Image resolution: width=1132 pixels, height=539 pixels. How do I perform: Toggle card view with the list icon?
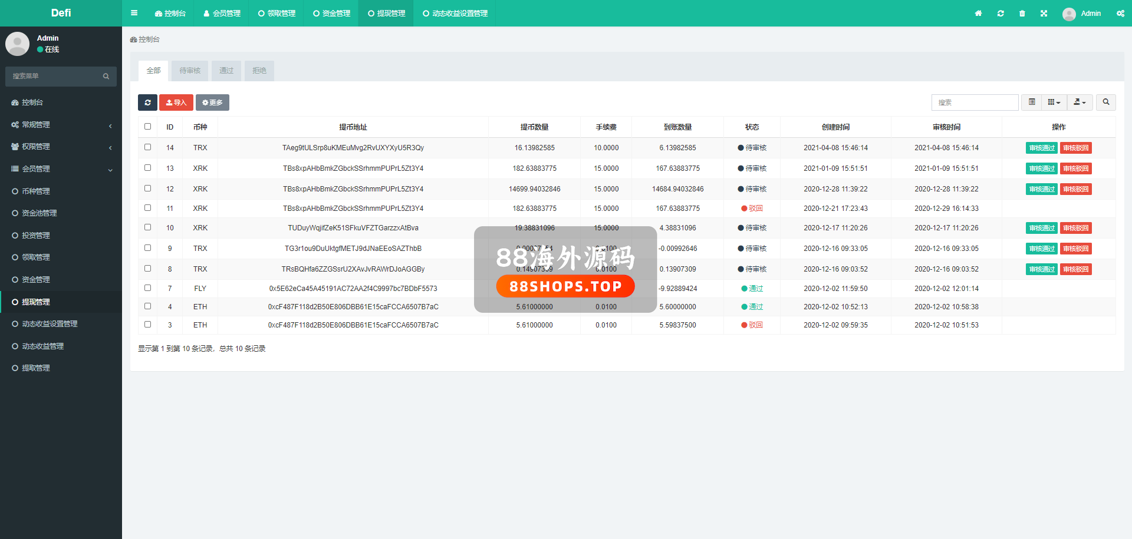1031,102
